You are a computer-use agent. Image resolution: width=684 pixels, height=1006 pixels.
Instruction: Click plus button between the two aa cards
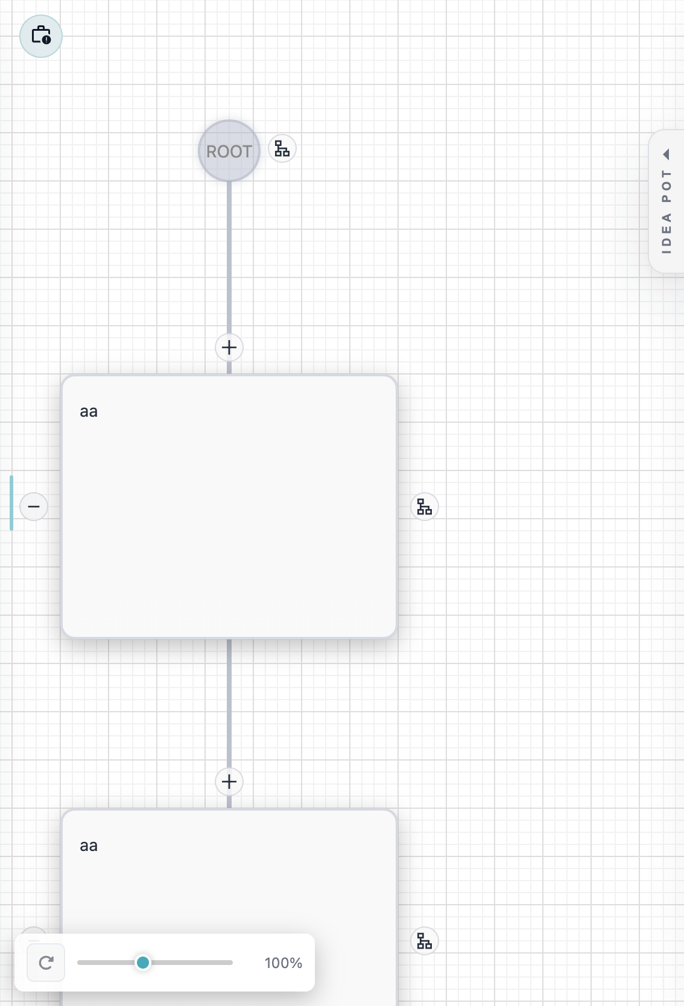(229, 782)
